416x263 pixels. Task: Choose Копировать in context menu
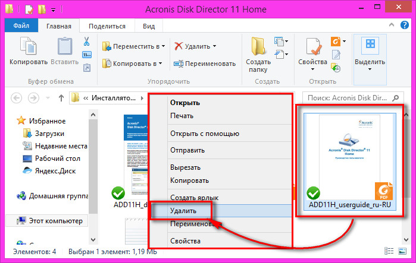click(189, 180)
